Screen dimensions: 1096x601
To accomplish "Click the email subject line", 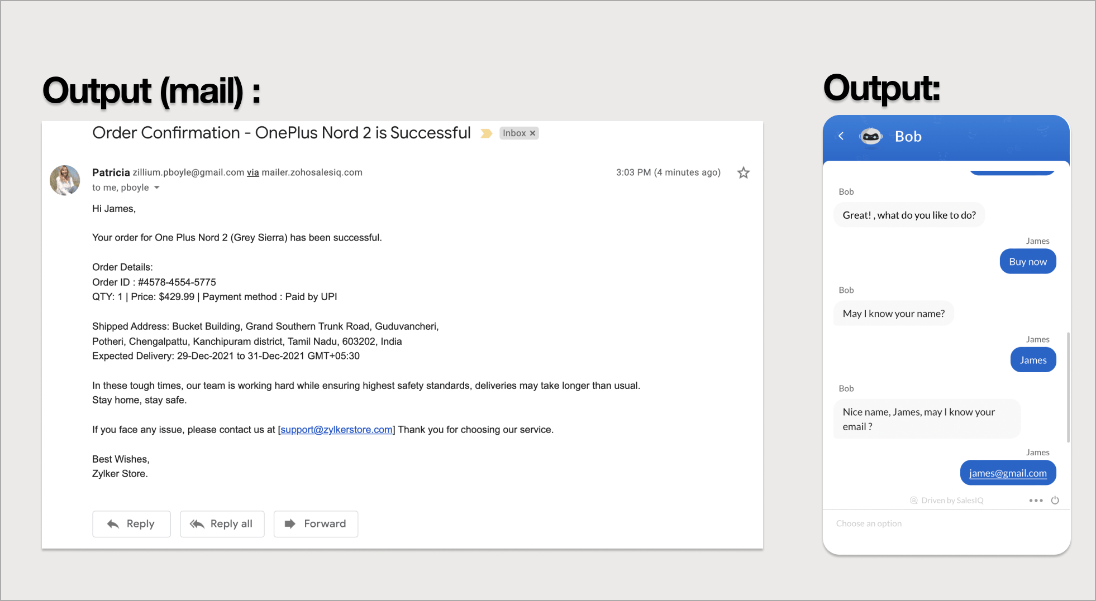I will 282,133.
